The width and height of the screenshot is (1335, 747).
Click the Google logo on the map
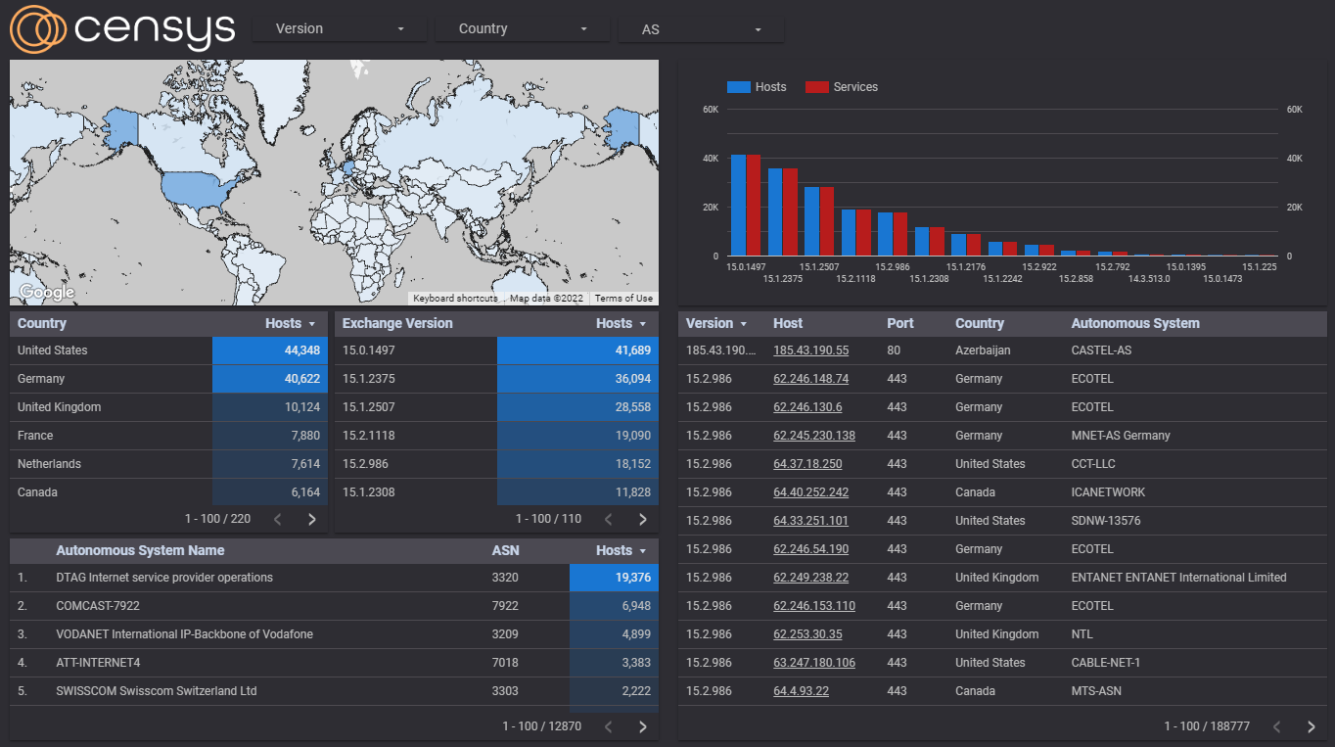coord(45,291)
